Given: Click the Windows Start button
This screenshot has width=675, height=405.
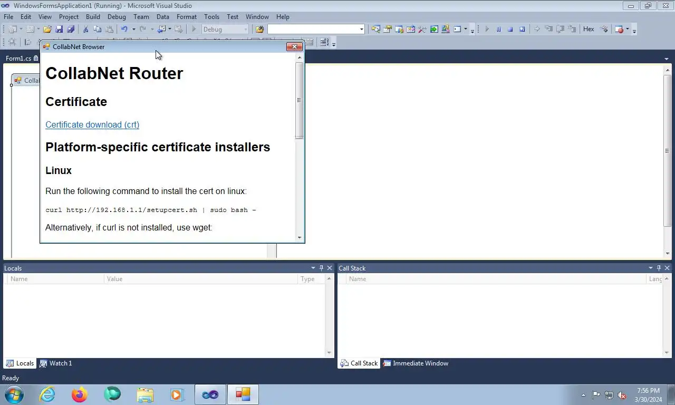Looking at the screenshot, I should [x=14, y=394].
